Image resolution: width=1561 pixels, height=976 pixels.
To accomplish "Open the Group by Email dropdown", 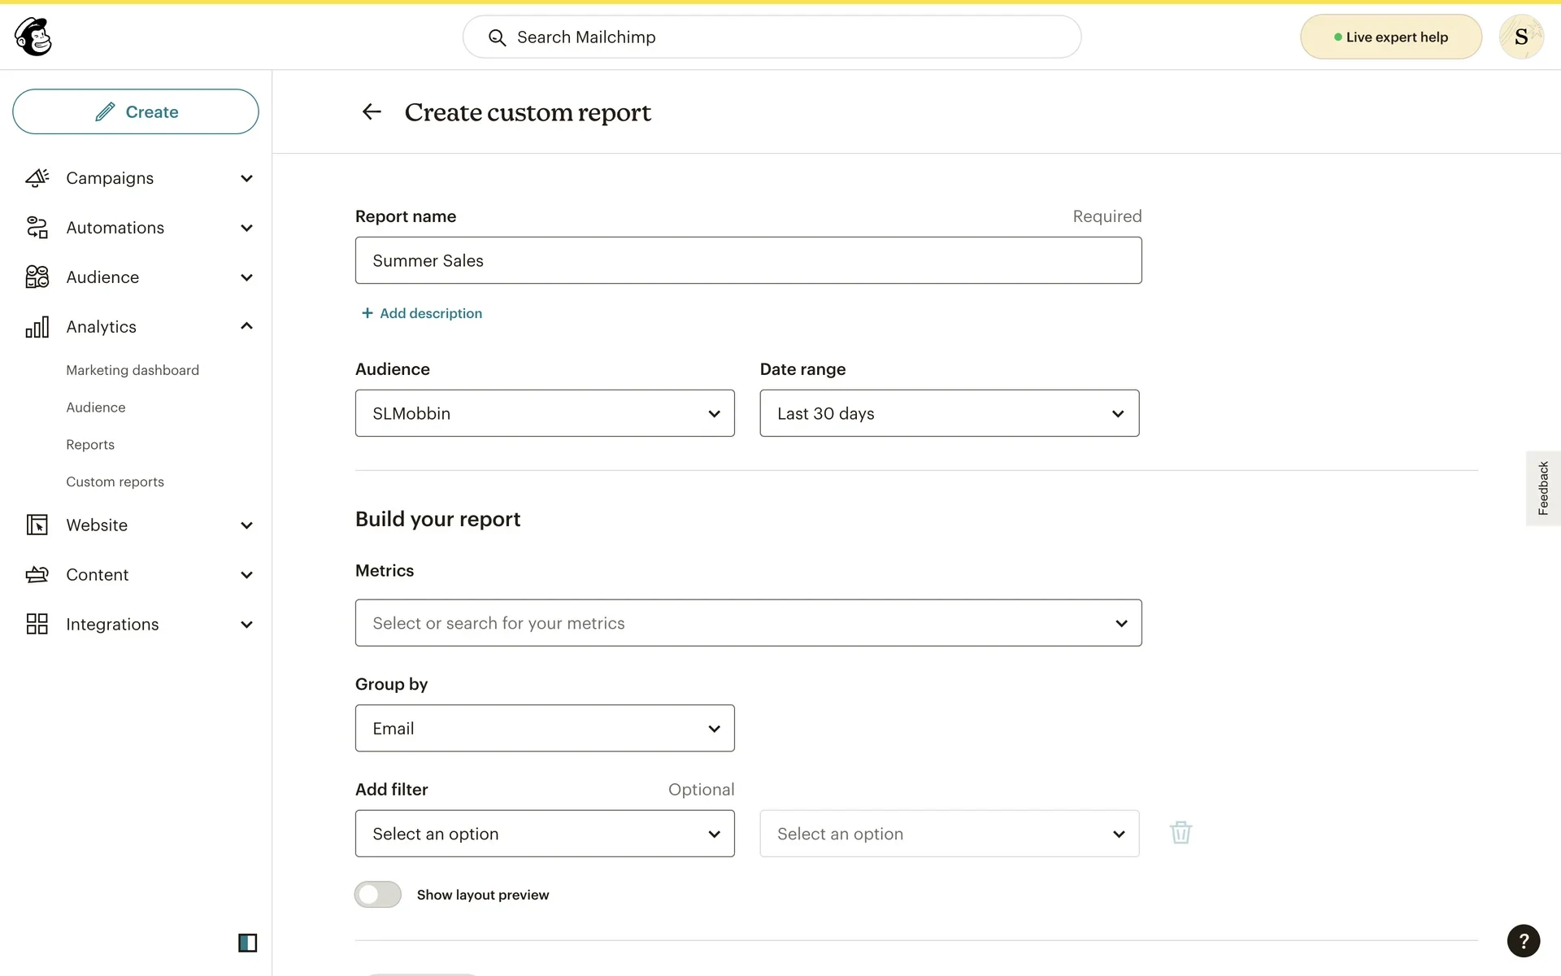I will point(545,728).
